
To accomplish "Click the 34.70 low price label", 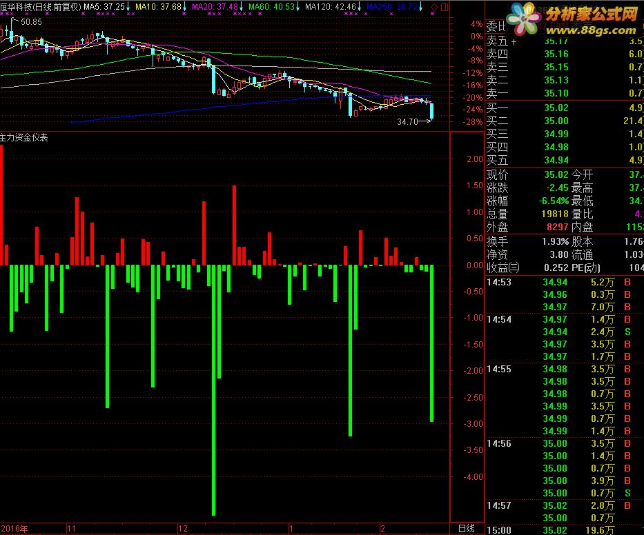I will (x=407, y=121).
